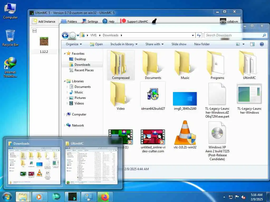Click the Explorer Back arrow button
This screenshot has height=202, width=270.
[65, 36]
